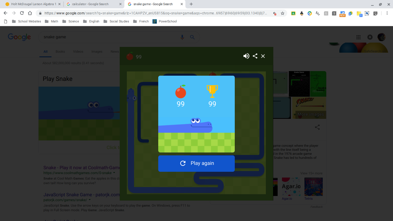Open the extension with NEW badge
The width and height of the screenshot is (393, 221).
click(342, 14)
